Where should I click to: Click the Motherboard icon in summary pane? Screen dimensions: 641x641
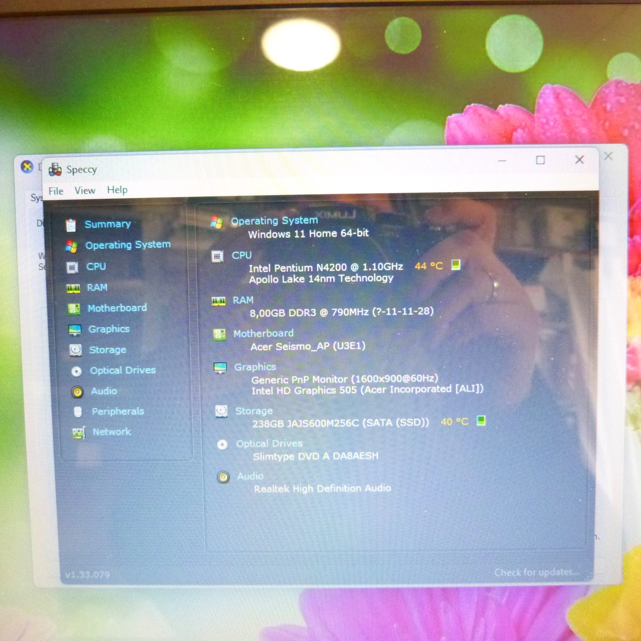coord(220,335)
